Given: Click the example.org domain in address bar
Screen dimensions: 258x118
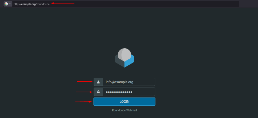Looking at the screenshot, I should (x=28, y=4).
